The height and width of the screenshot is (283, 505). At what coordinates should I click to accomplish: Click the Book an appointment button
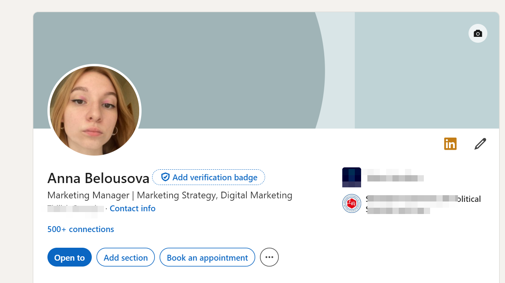pyautogui.click(x=207, y=258)
